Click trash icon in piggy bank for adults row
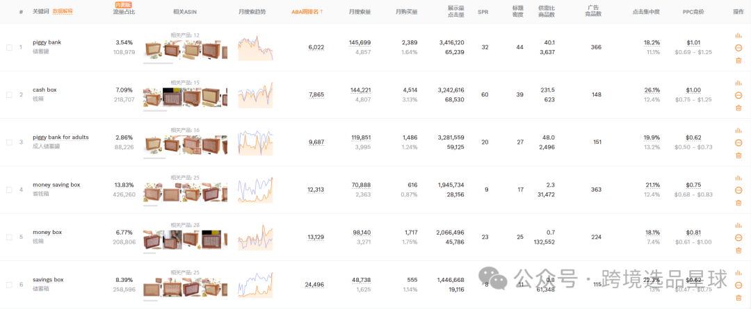Image resolution: width=751 pixels, height=309 pixels. point(738,156)
